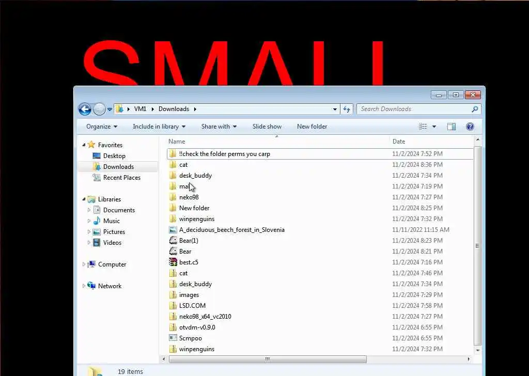Click the Music library icon
529x376 pixels.
97,221
